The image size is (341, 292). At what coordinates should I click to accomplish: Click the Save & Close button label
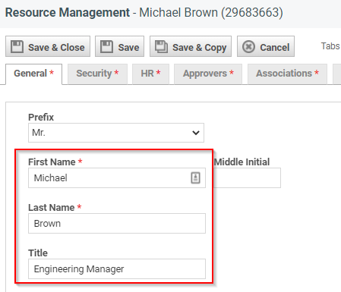[x=56, y=47]
